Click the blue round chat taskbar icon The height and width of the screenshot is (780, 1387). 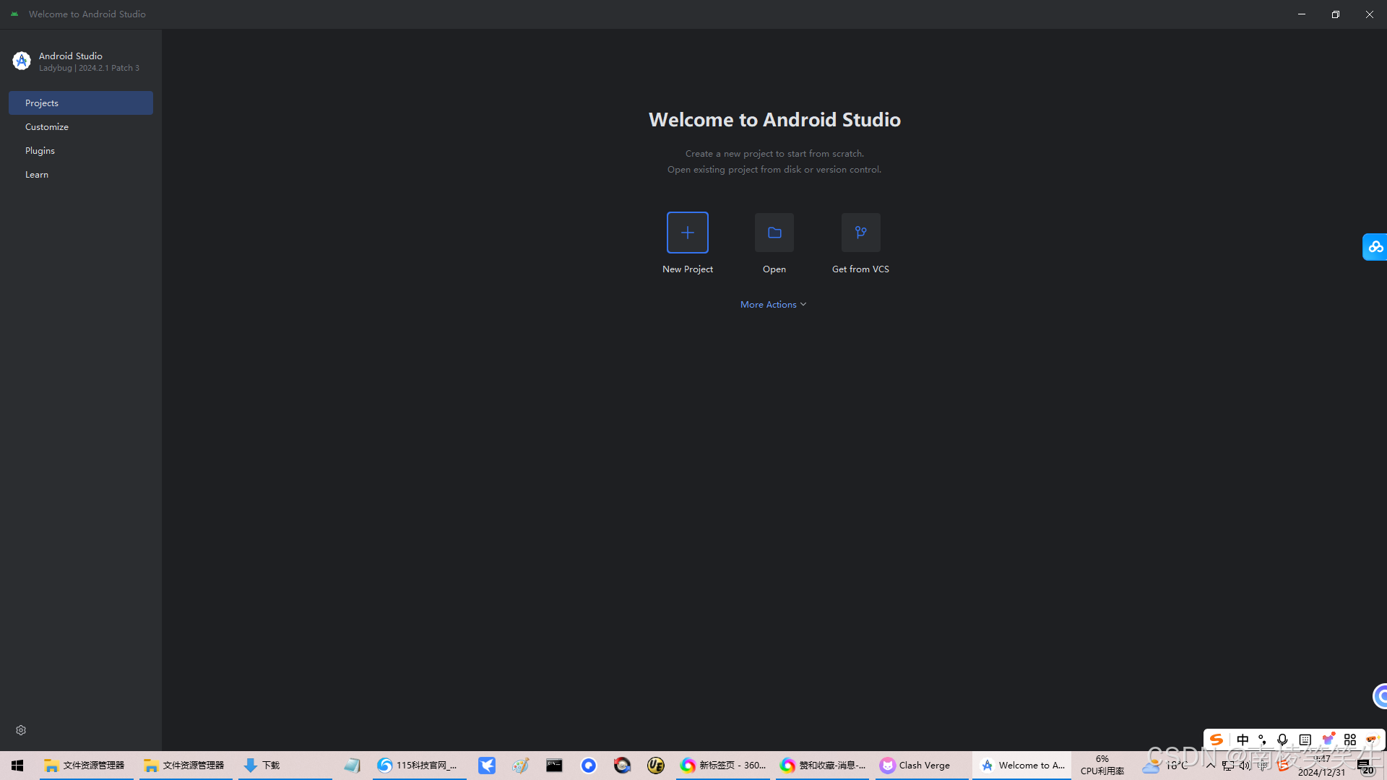pyautogui.click(x=589, y=765)
